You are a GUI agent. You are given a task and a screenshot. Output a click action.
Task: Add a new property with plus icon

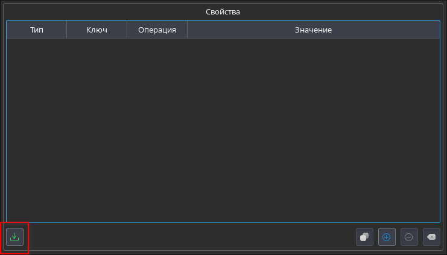click(387, 237)
